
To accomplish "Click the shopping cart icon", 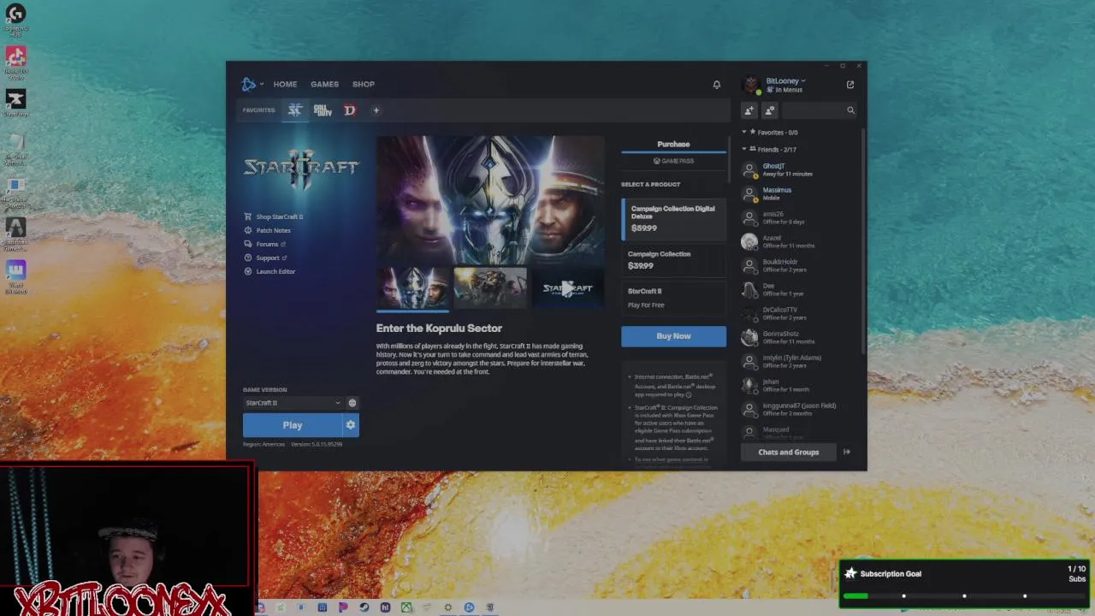I will (x=248, y=216).
